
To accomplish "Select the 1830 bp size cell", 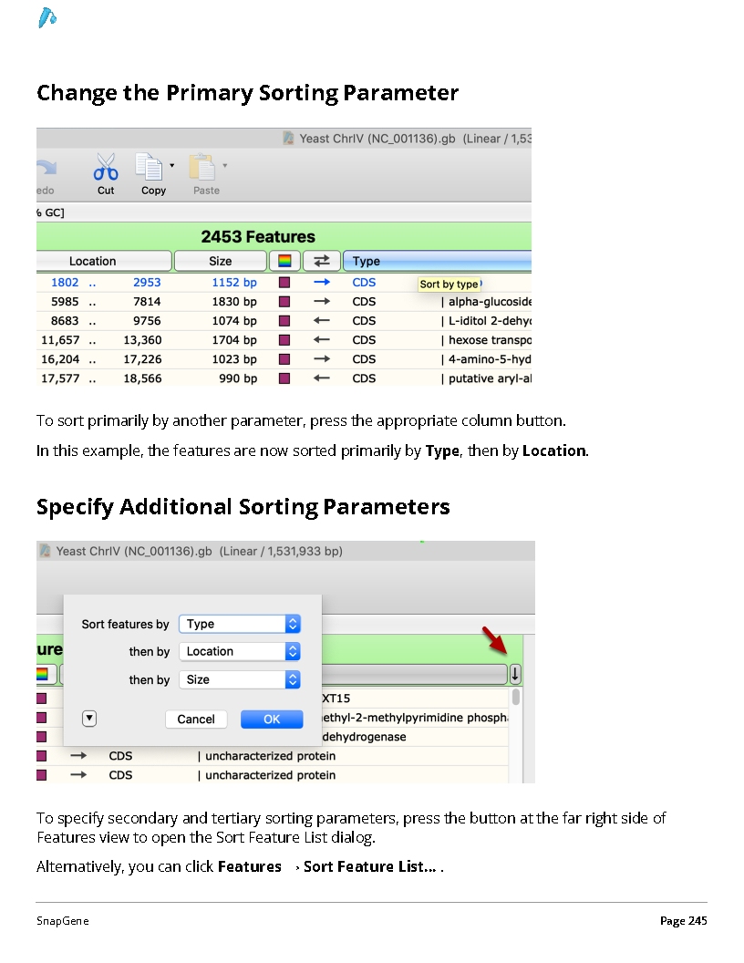I will tap(234, 302).
